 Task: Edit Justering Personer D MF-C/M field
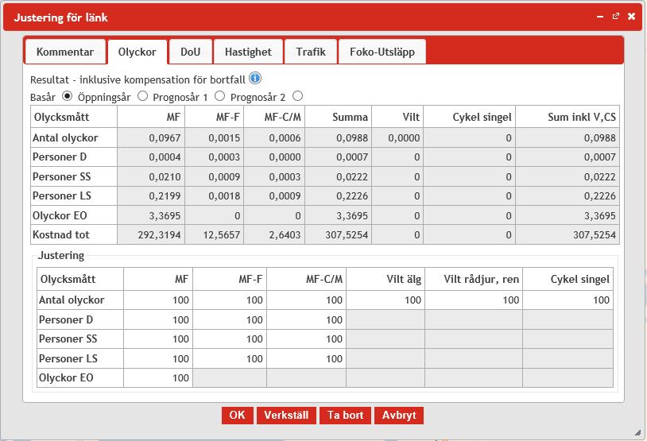306,319
